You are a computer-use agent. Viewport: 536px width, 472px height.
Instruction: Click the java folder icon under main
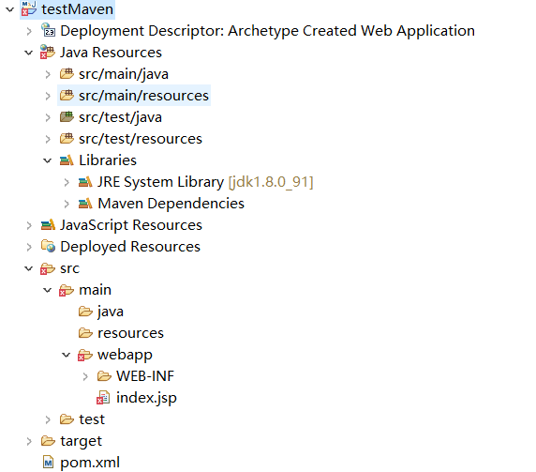(x=85, y=312)
